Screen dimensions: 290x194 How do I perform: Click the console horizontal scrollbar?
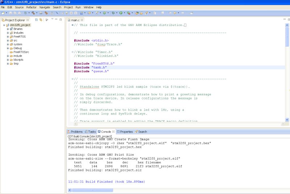tap(92, 190)
